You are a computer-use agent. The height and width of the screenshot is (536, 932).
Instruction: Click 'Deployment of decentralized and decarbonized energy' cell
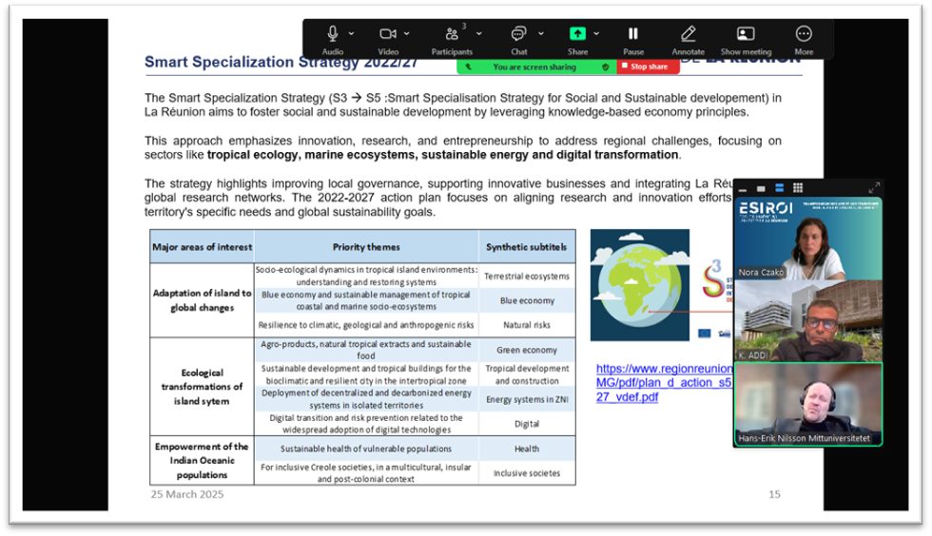click(x=366, y=399)
